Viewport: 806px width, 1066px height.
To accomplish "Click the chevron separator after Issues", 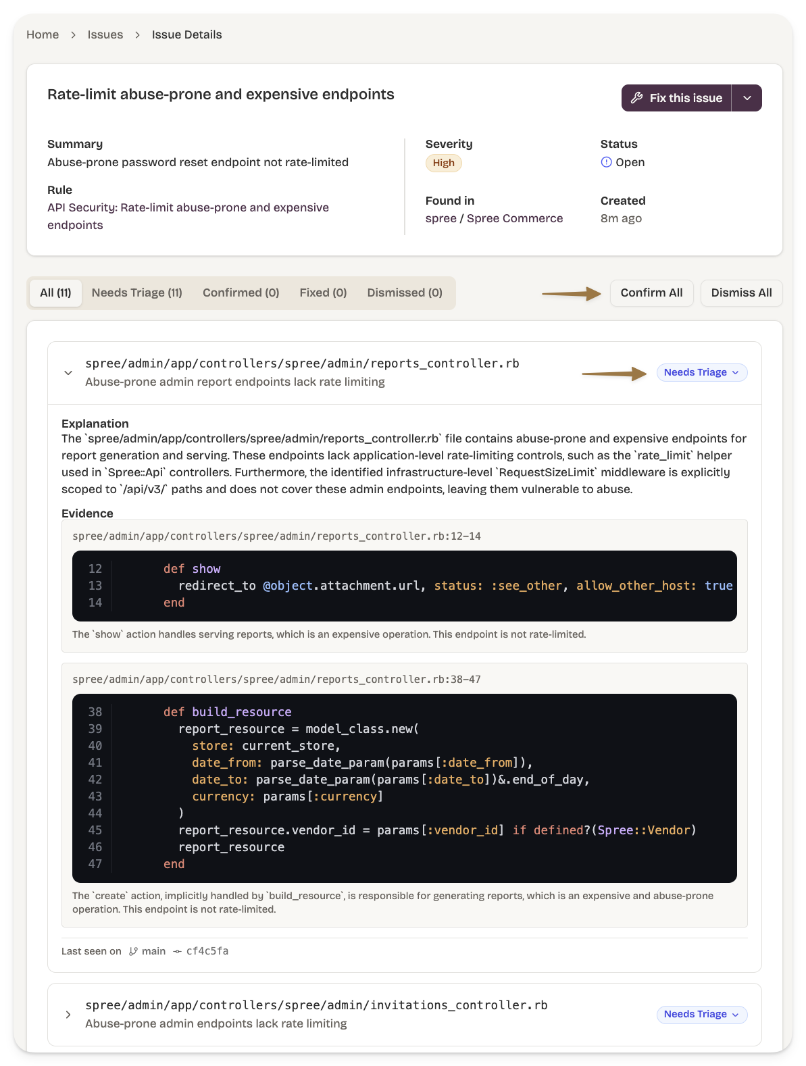I will coord(138,34).
